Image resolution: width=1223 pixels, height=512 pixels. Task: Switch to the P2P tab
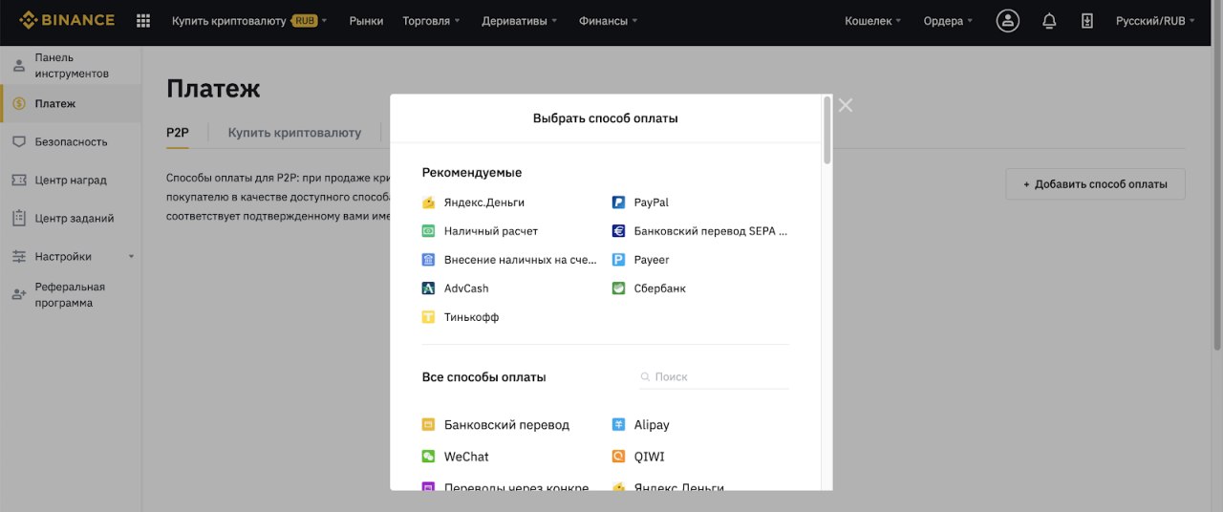click(x=178, y=133)
